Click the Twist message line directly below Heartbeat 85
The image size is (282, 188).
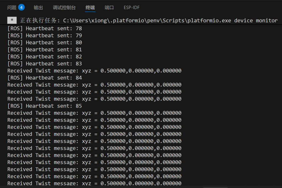94,113
